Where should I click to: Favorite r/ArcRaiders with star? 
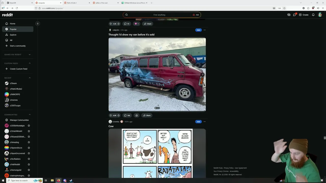tap(29, 159)
